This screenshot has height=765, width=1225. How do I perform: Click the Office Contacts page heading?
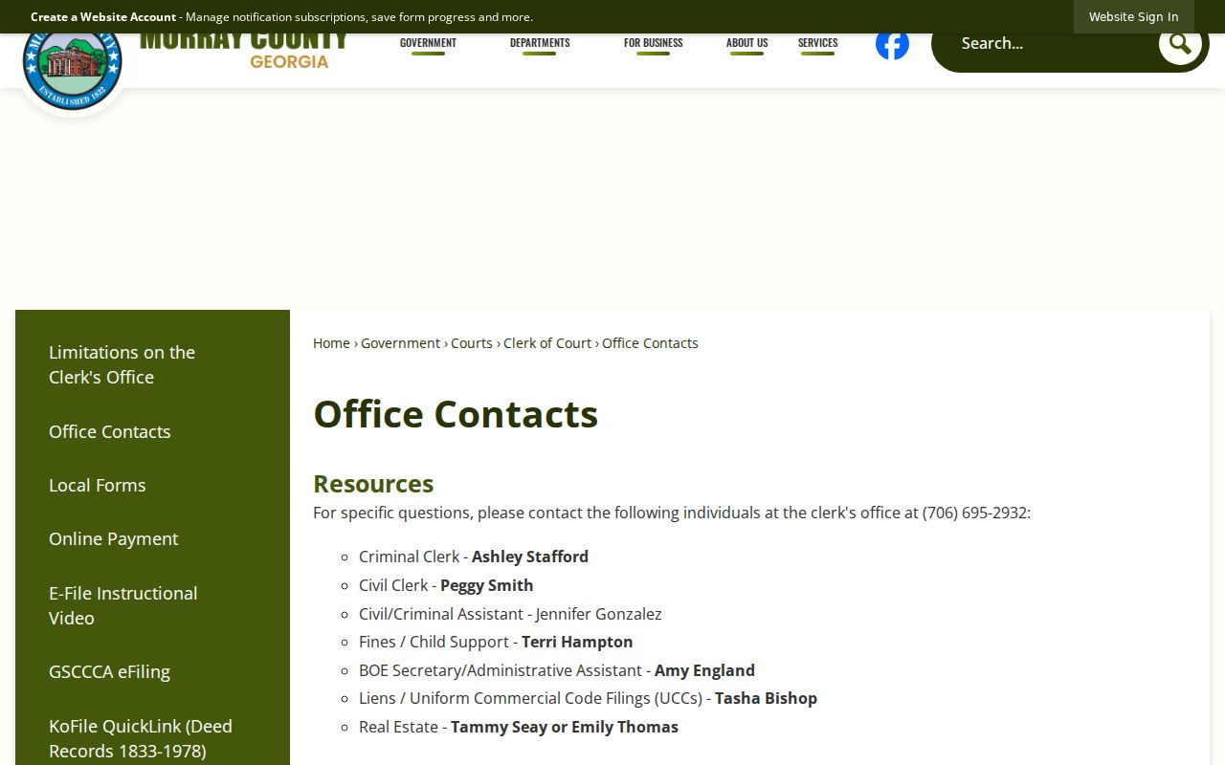[456, 414]
